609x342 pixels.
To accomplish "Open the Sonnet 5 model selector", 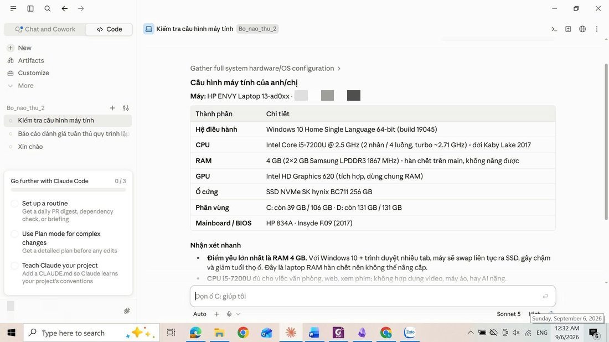I will pyautogui.click(x=508, y=314).
